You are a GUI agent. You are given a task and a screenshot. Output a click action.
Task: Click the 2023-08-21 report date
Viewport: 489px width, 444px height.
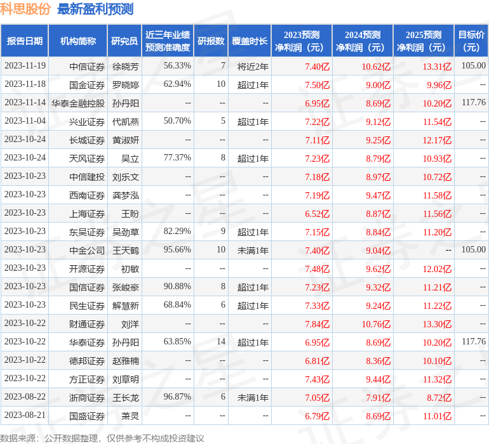(25, 415)
